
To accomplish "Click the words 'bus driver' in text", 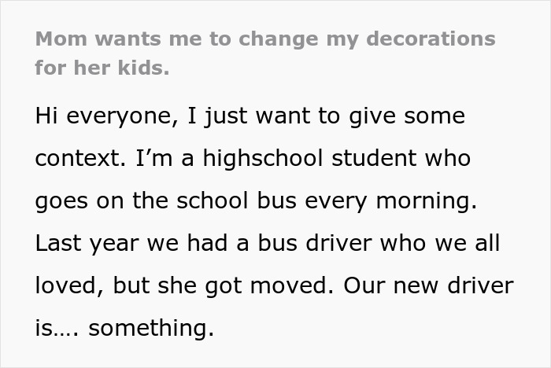I will [x=315, y=243].
